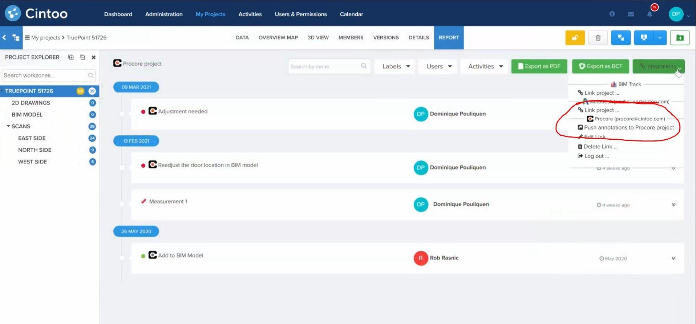Click the back arrow in breadcrumb bar
The image size is (696, 324).
tap(4, 37)
